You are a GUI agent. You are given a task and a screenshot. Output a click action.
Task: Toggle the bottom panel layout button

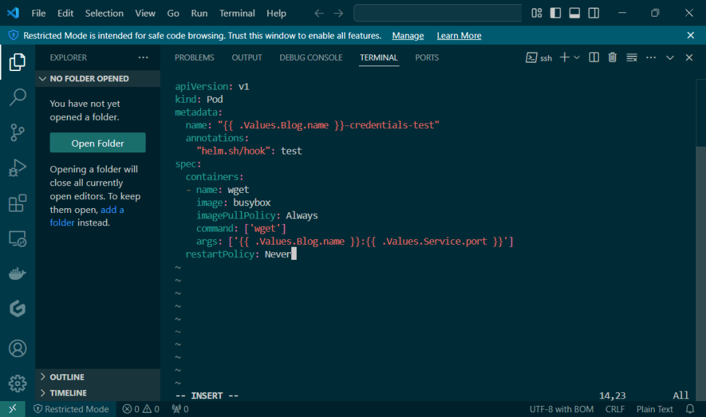tap(574, 13)
